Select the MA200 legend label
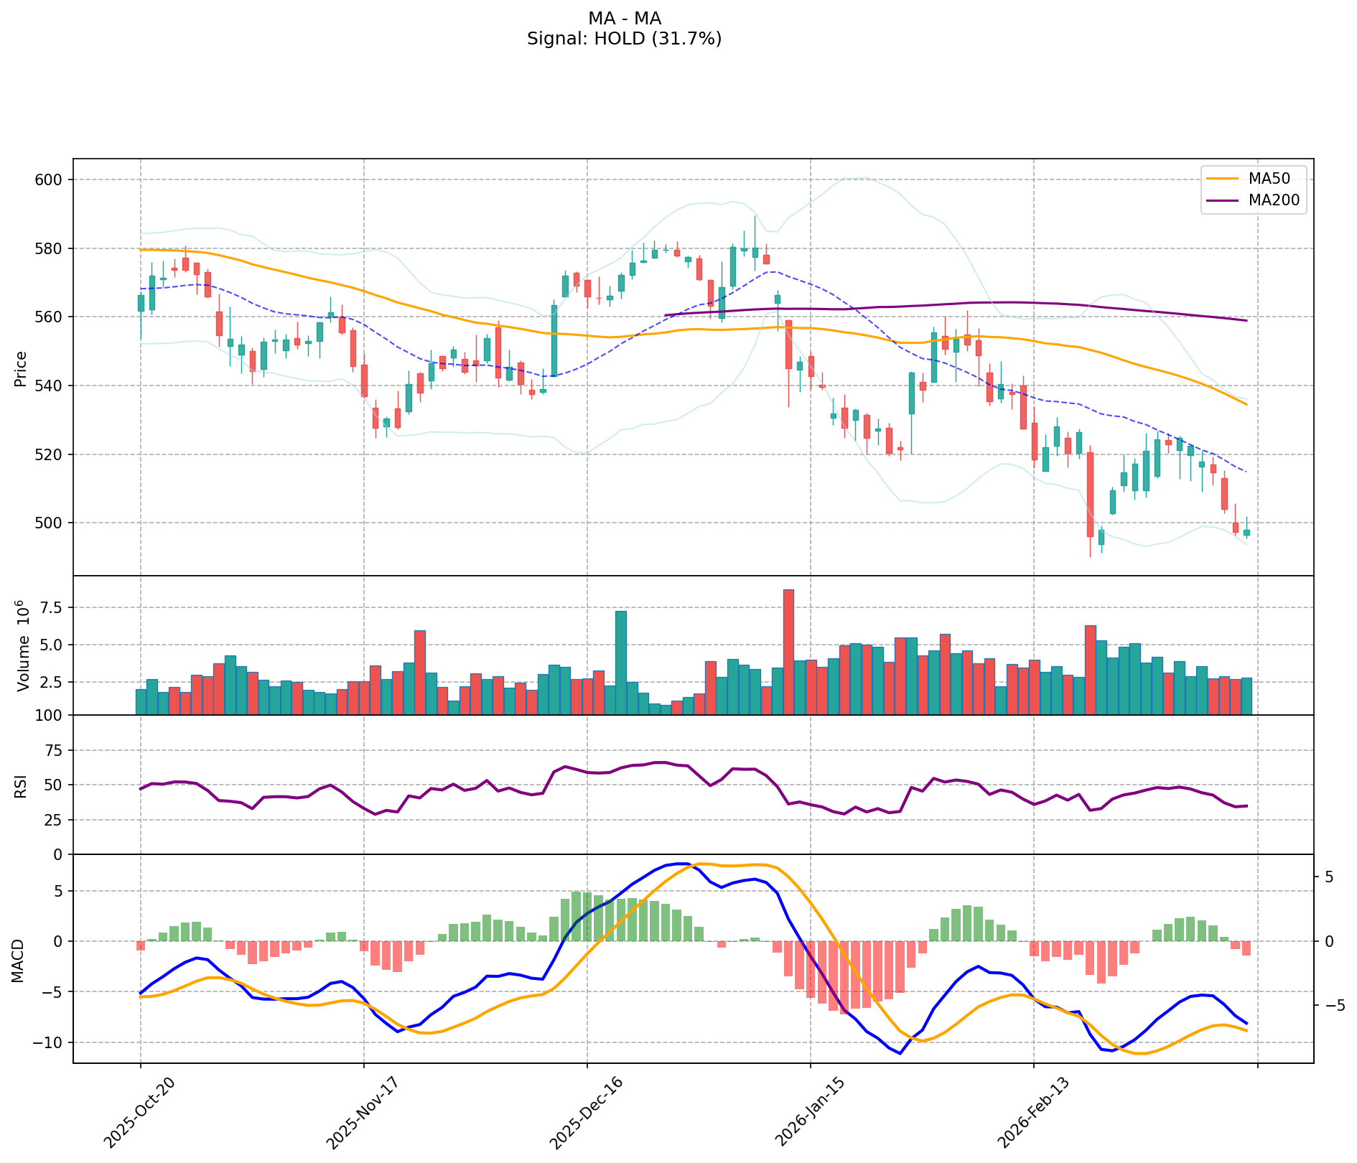Viewport: 1357px width, 1163px height. click(1274, 201)
